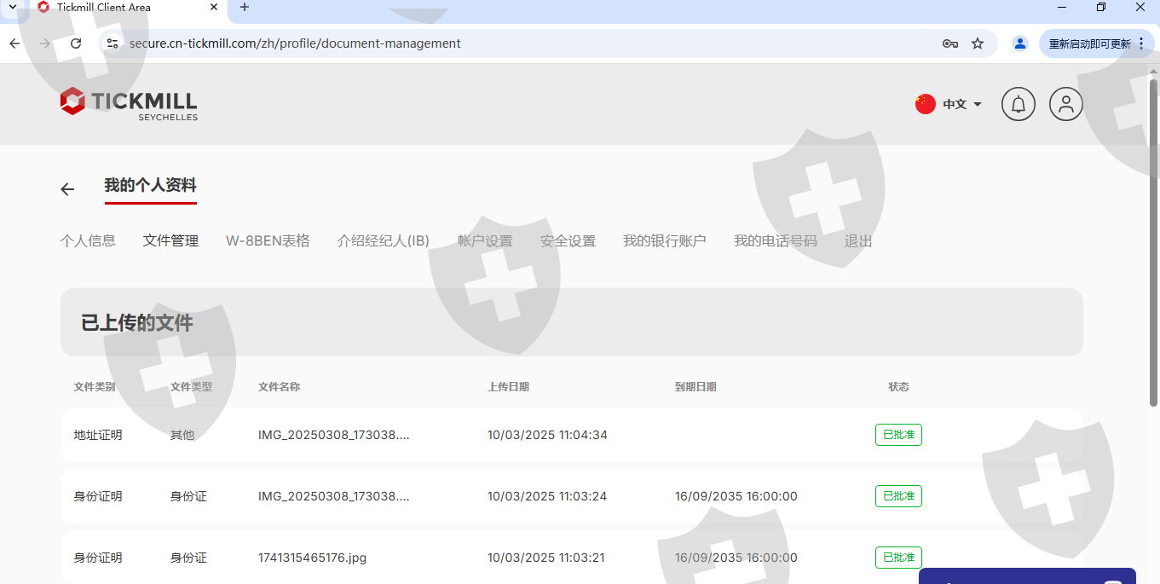Go back in browser history
Viewport: 1160px width, 584px height.
(x=14, y=43)
